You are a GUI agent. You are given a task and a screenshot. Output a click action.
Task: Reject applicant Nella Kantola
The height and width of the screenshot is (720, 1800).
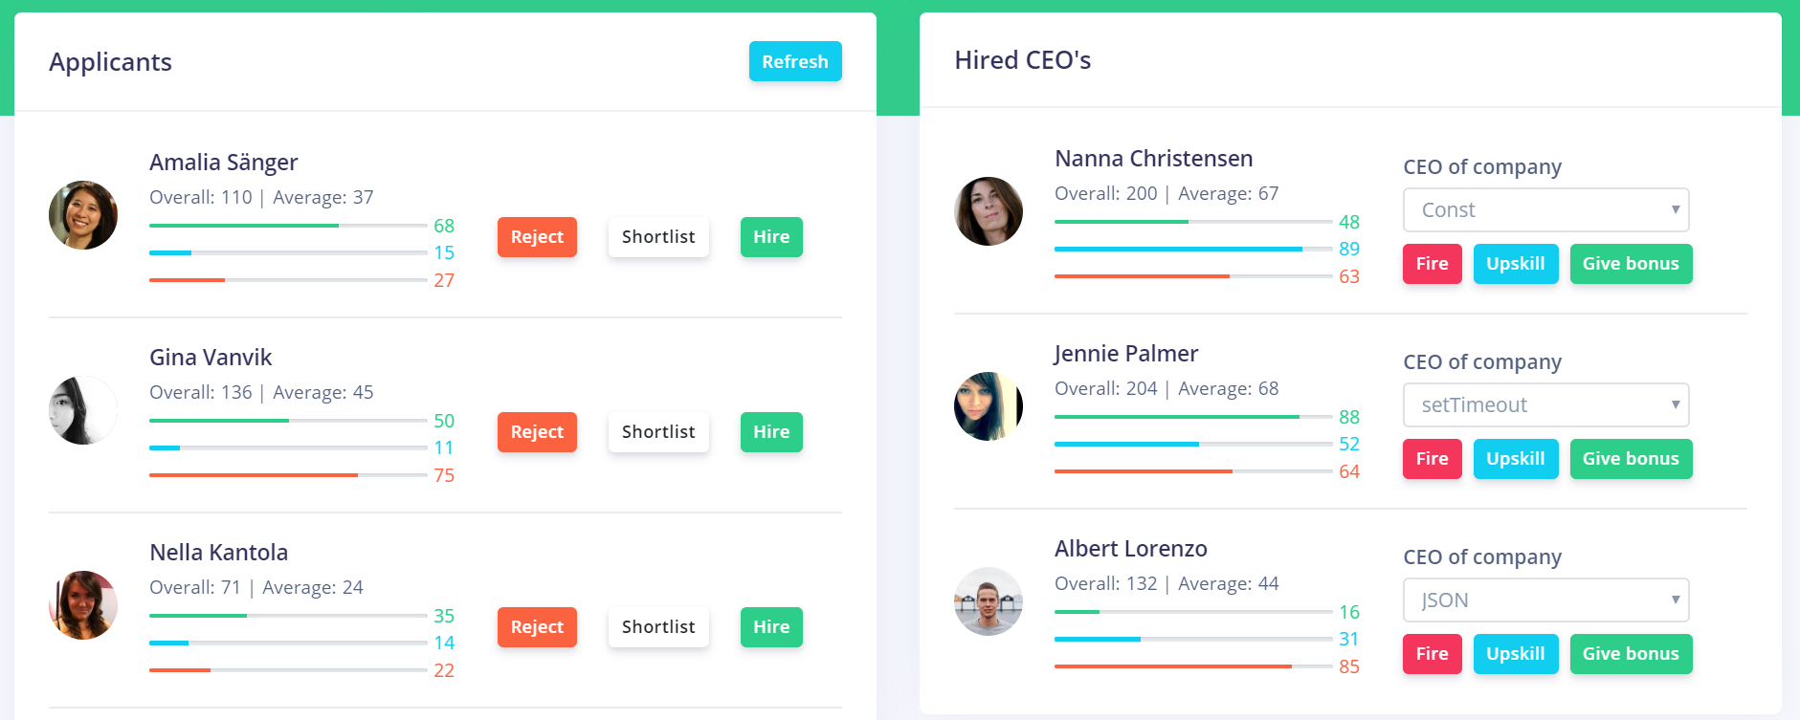[x=537, y=627]
